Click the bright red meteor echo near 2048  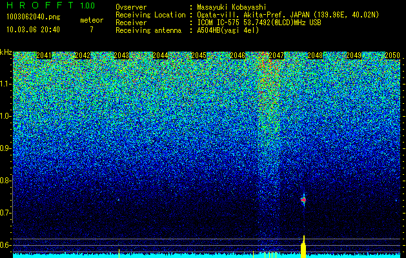click(303, 200)
